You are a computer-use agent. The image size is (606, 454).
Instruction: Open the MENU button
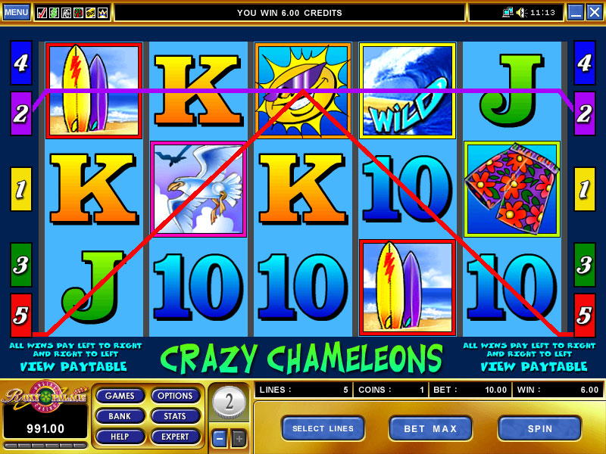[x=16, y=12]
